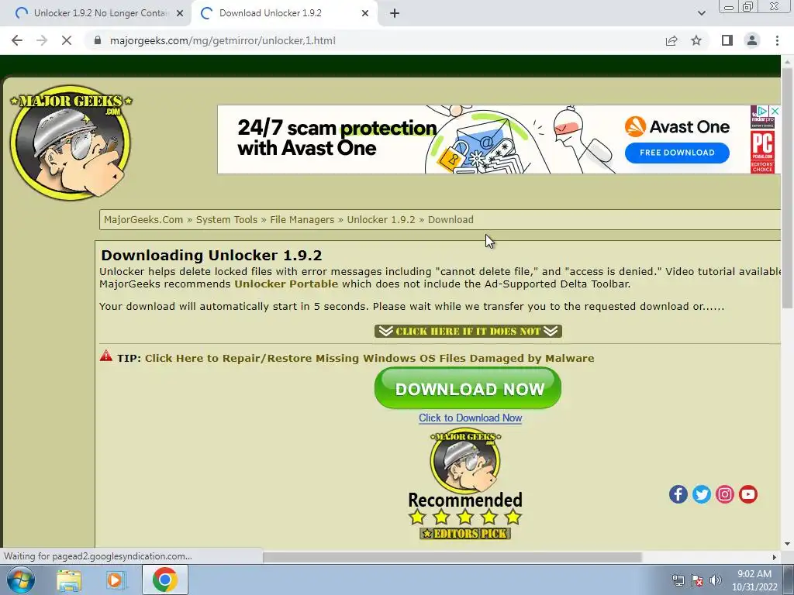Go to System Tools breadcrumb

click(x=226, y=219)
